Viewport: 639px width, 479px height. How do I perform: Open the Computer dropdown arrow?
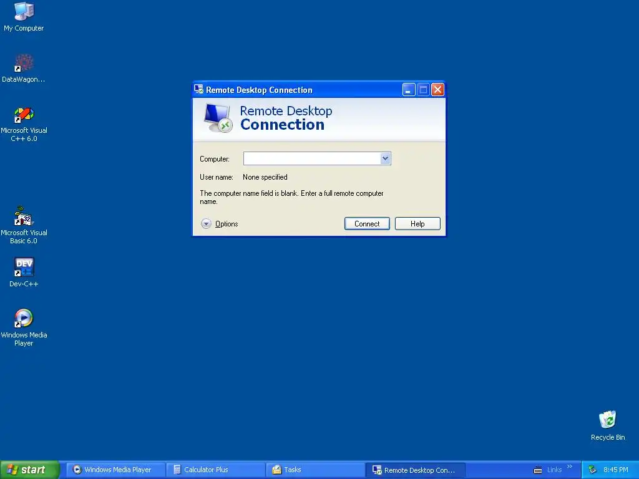pos(385,158)
